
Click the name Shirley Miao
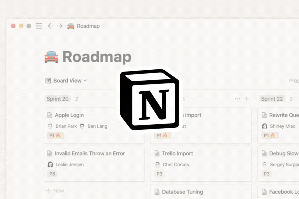[283, 126]
